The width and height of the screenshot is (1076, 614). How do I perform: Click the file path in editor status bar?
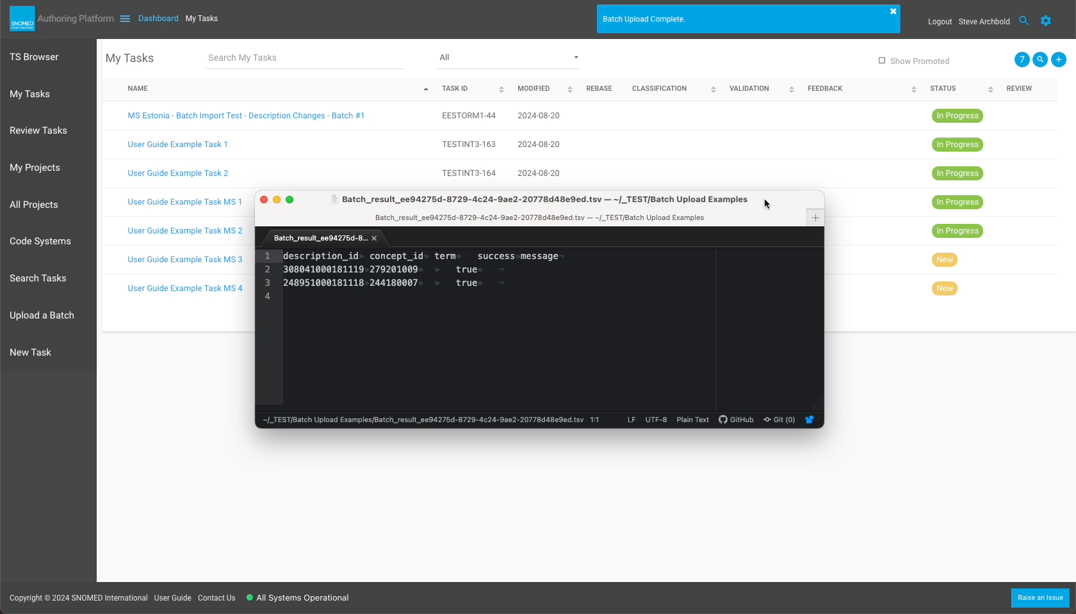point(423,420)
